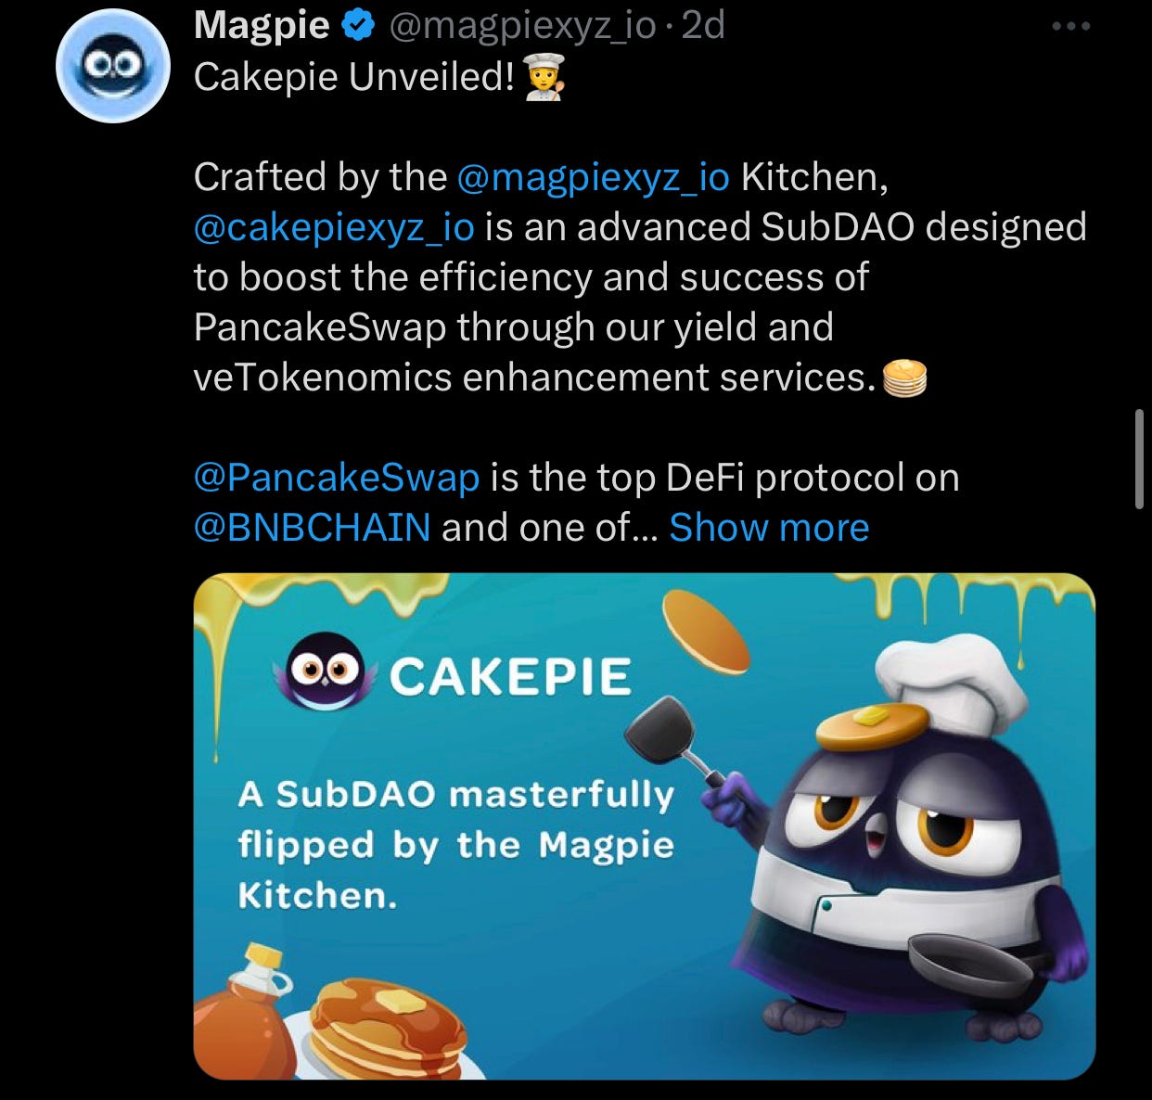Image resolution: width=1152 pixels, height=1100 pixels.
Task: Click the blue verified badge next to Magpie
Action: tap(358, 26)
